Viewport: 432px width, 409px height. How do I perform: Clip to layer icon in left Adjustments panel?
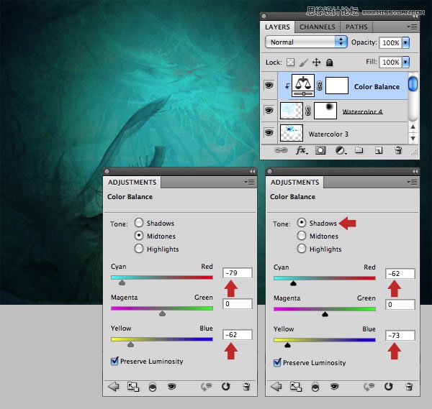coord(153,387)
